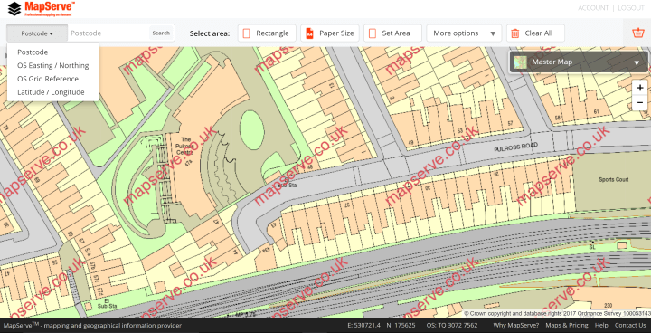Open the Postcode search type dropdown
Image resolution: width=651 pixels, height=333 pixels.
click(x=37, y=33)
